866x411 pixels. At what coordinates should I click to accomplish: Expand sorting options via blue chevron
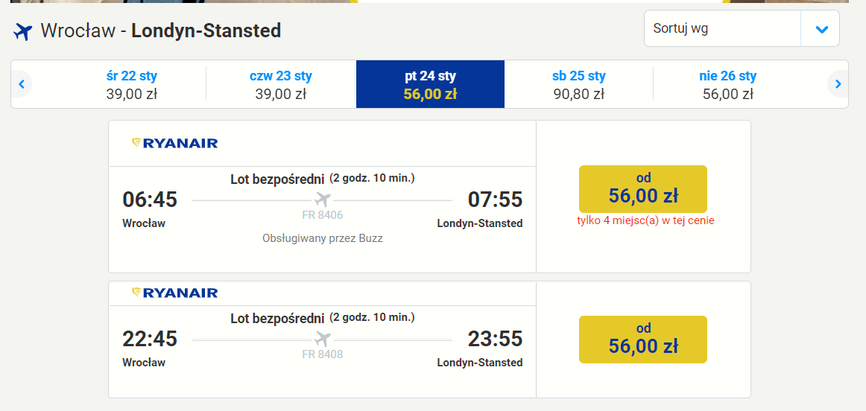pos(822,29)
